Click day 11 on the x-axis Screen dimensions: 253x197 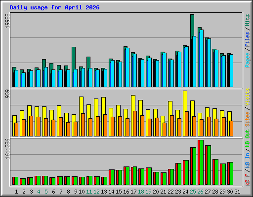(x=89, y=192)
